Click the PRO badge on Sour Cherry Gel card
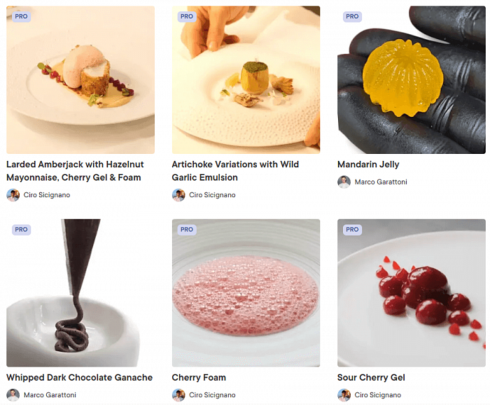The width and height of the screenshot is (490, 405). pyautogui.click(x=352, y=229)
